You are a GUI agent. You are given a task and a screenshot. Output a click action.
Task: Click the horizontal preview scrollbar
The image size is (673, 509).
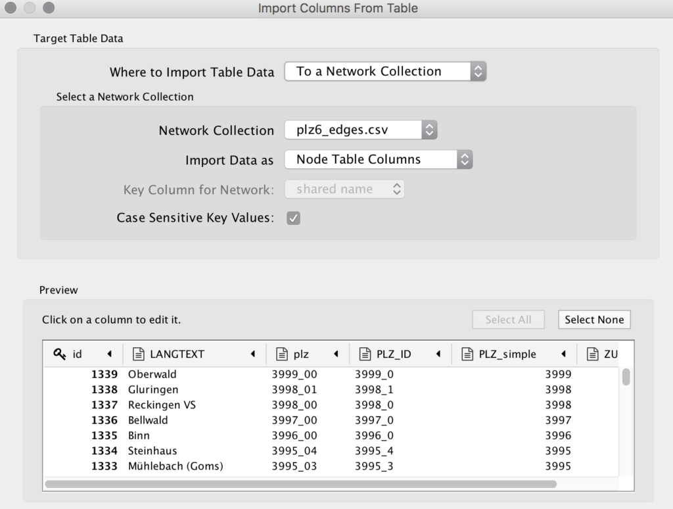(301, 484)
